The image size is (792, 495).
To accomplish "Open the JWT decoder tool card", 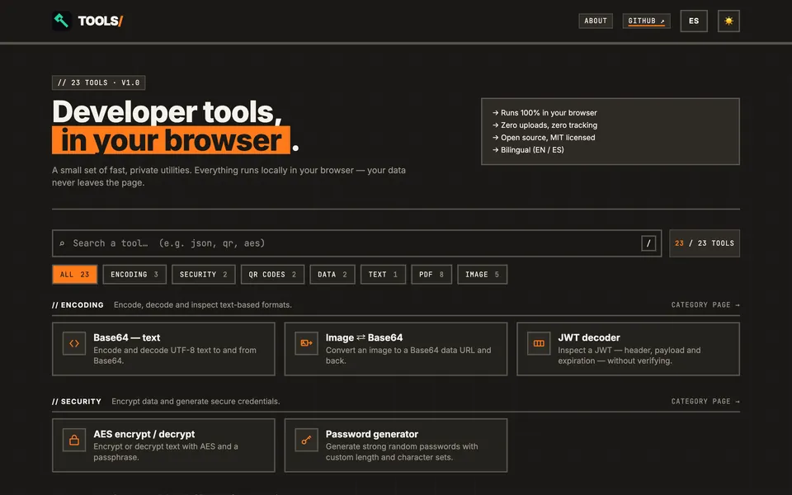I will (x=629, y=348).
